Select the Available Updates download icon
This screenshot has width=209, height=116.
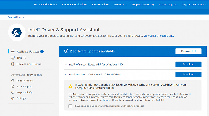(x=13, y=51)
